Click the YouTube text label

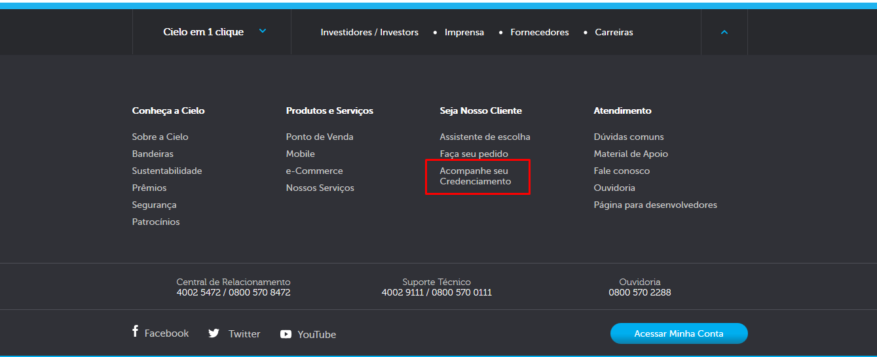pyautogui.click(x=317, y=334)
